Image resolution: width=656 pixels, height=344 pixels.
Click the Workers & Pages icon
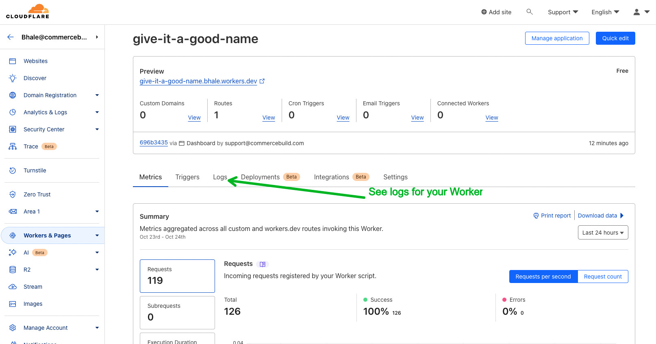tap(13, 235)
